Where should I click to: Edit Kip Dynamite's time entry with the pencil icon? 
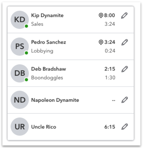(x=124, y=15)
